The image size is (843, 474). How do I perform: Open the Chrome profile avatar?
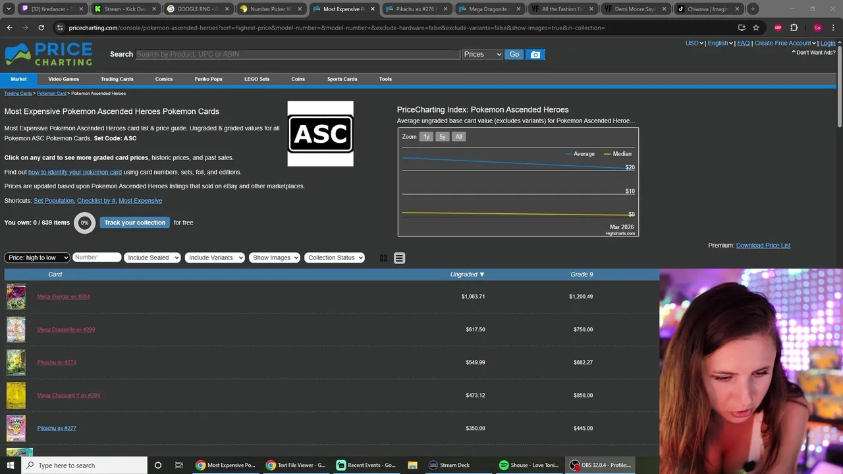click(817, 28)
